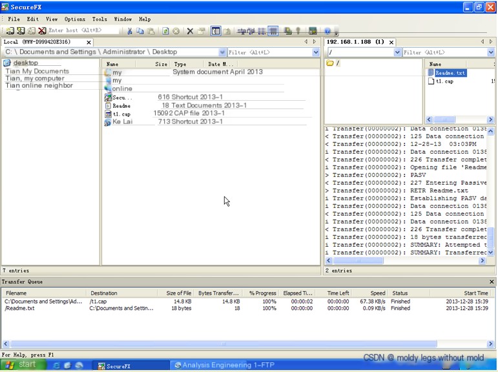Click the Paste toolbar icon
Screen dimensions: 498x372
click(x=151, y=31)
